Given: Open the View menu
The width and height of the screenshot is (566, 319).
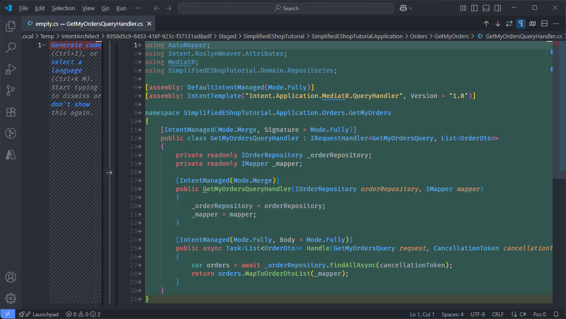Looking at the screenshot, I should tap(88, 8).
